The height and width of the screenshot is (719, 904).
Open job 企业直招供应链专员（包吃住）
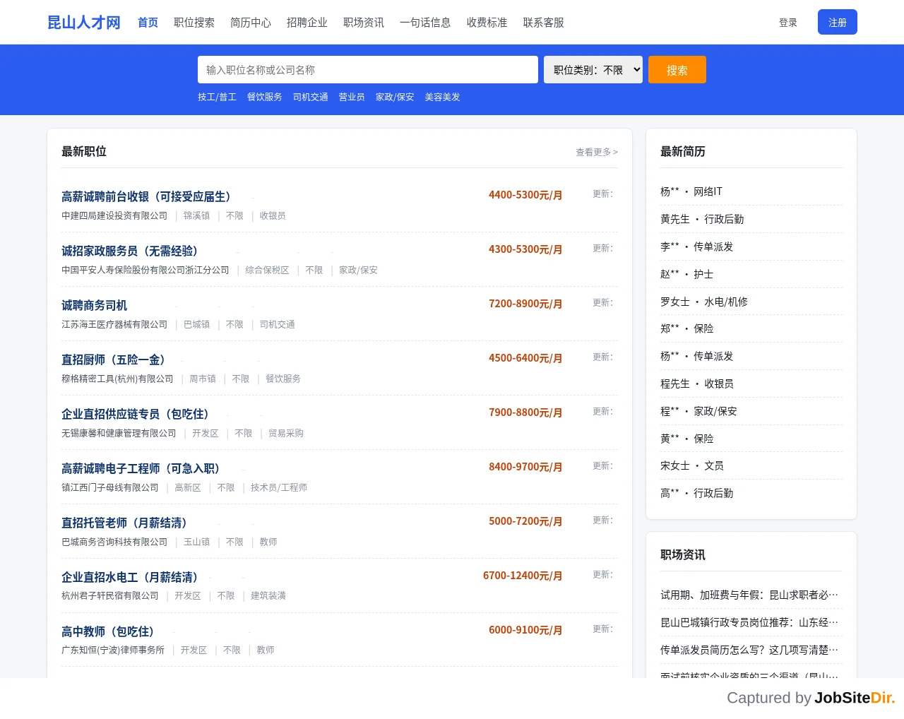click(135, 414)
